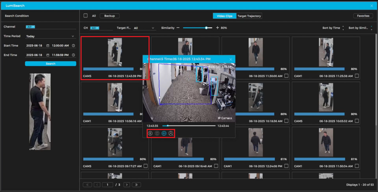Viewport: 378px width, 192px height.
Task: Go to the next results page
Action: 127,185
